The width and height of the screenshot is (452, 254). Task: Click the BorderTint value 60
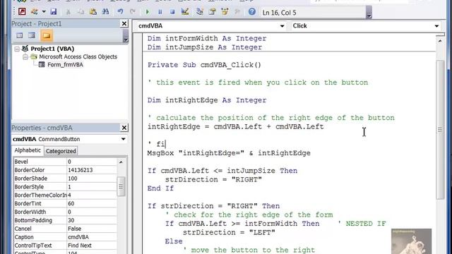(71, 203)
